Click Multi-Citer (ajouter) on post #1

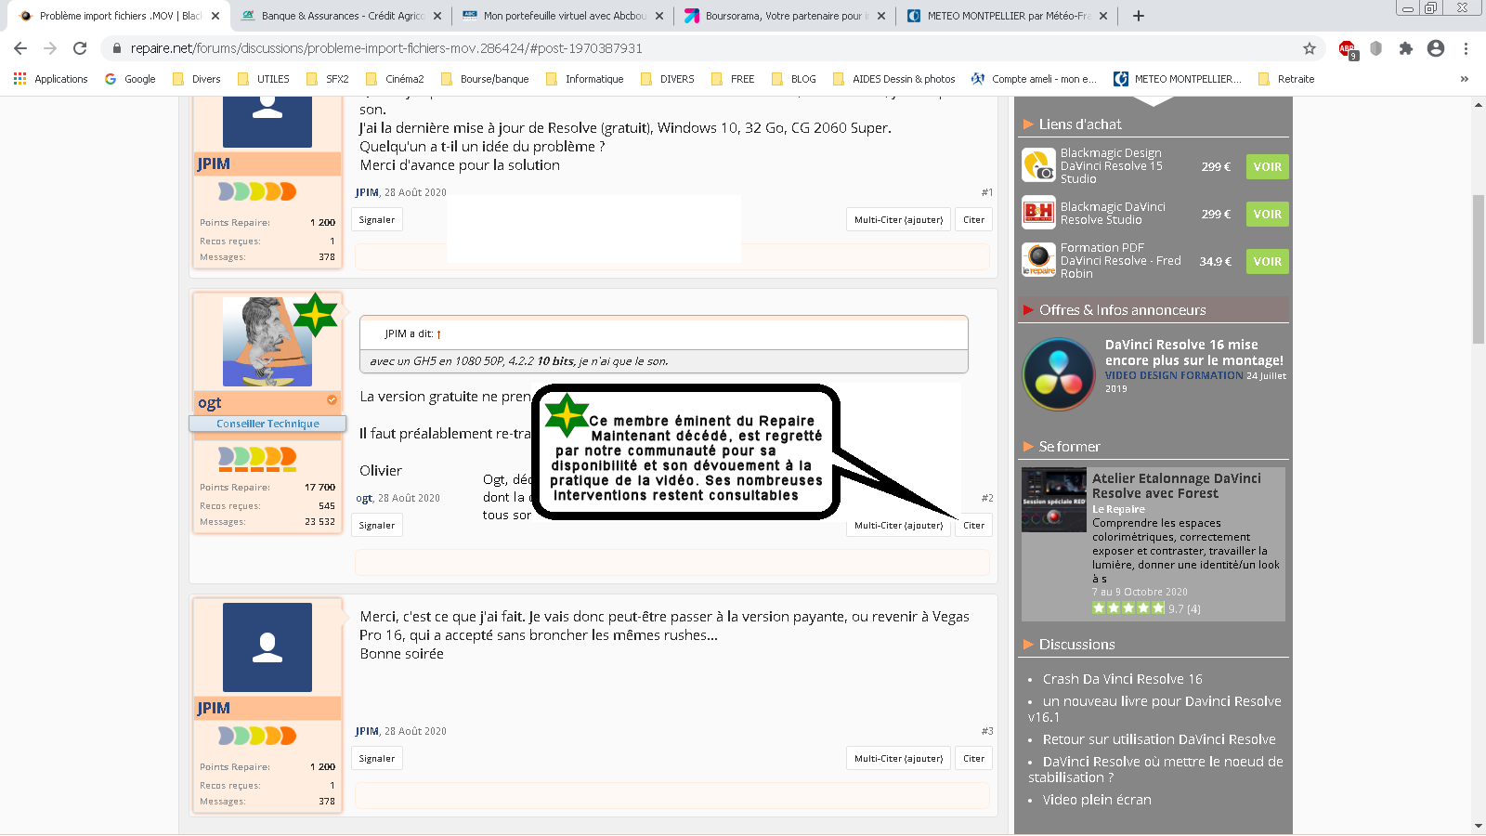898,220
